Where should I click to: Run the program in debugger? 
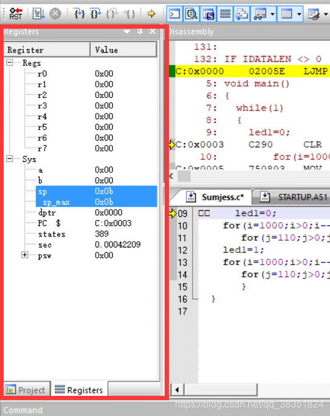pyautogui.click(x=38, y=13)
